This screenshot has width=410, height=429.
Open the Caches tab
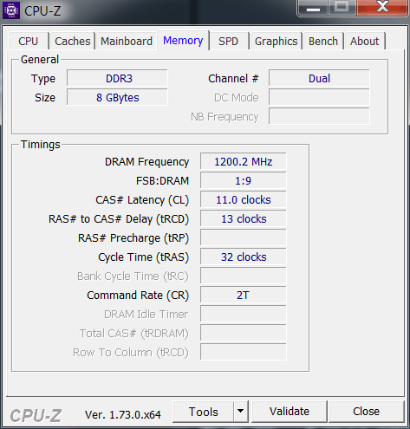(x=73, y=42)
